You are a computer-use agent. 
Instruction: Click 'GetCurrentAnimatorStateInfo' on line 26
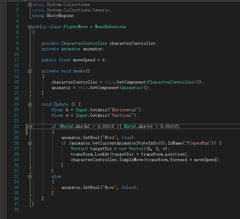coord(125,143)
